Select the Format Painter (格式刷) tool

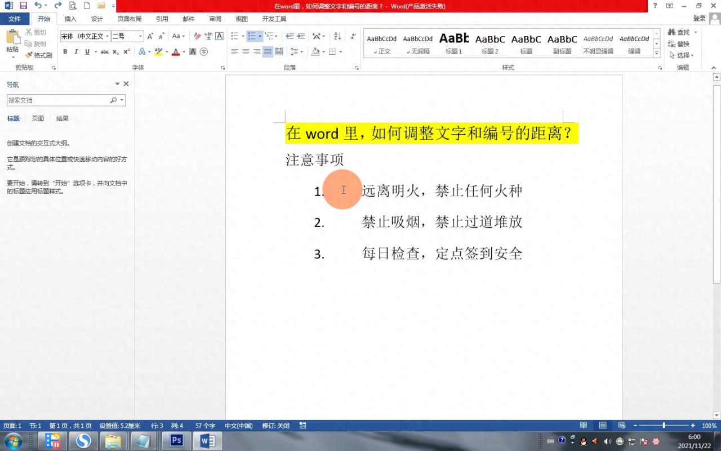coord(37,55)
